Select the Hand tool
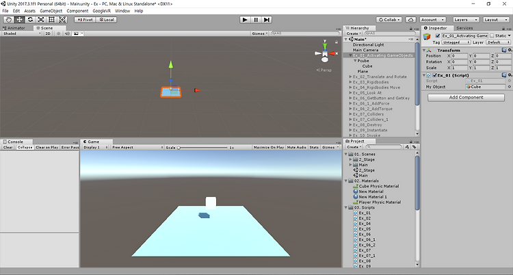Viewport: 513px width, 275px height. (8, 20)
